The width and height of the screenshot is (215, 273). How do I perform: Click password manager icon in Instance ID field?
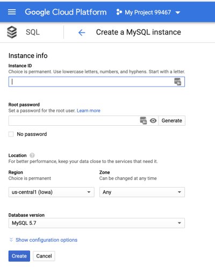pos(177,82)
